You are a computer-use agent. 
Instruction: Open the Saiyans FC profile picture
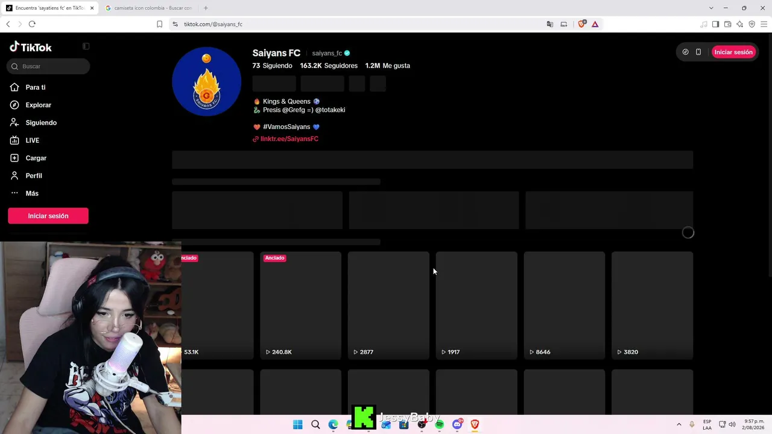(207, 81)
